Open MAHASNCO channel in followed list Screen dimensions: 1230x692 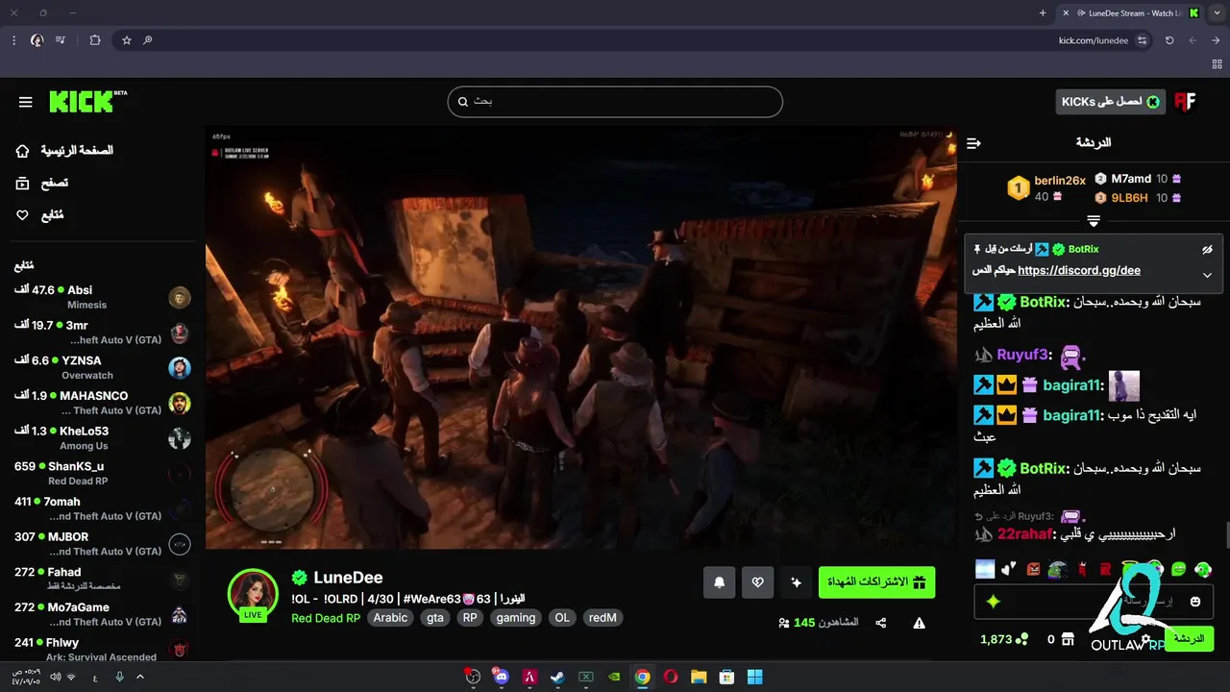point(102,403)
